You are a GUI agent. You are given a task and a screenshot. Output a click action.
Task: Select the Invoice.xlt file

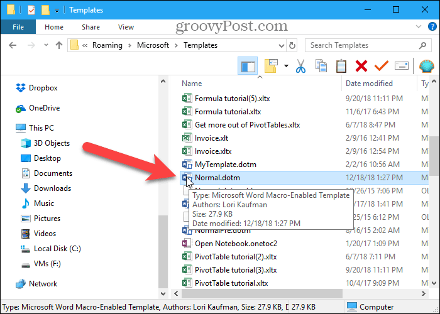(304, 138)
